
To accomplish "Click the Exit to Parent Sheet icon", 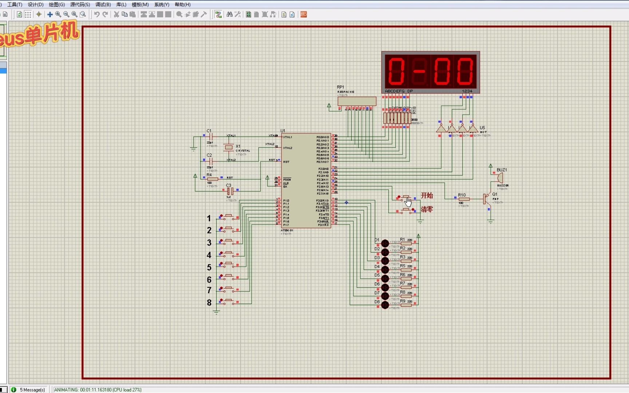I will [273, 15].
